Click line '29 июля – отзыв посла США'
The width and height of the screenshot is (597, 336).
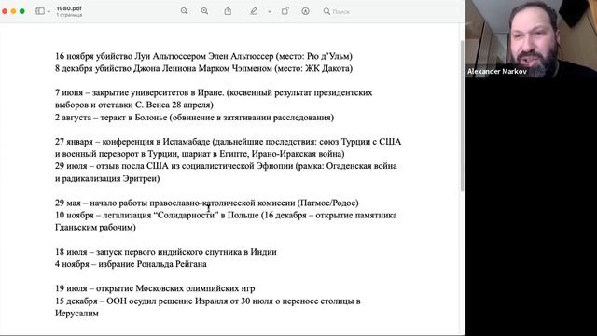click(x=226, y=166)
